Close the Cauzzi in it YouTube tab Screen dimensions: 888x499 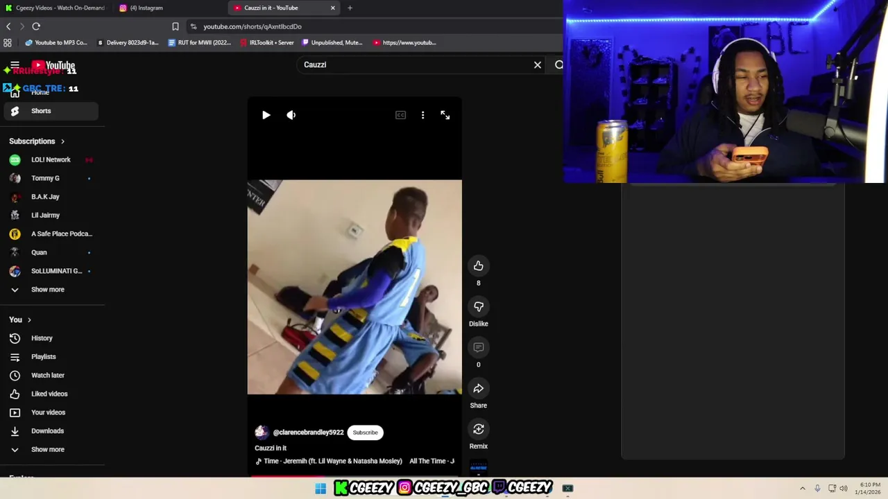click(x=333, y=8)
